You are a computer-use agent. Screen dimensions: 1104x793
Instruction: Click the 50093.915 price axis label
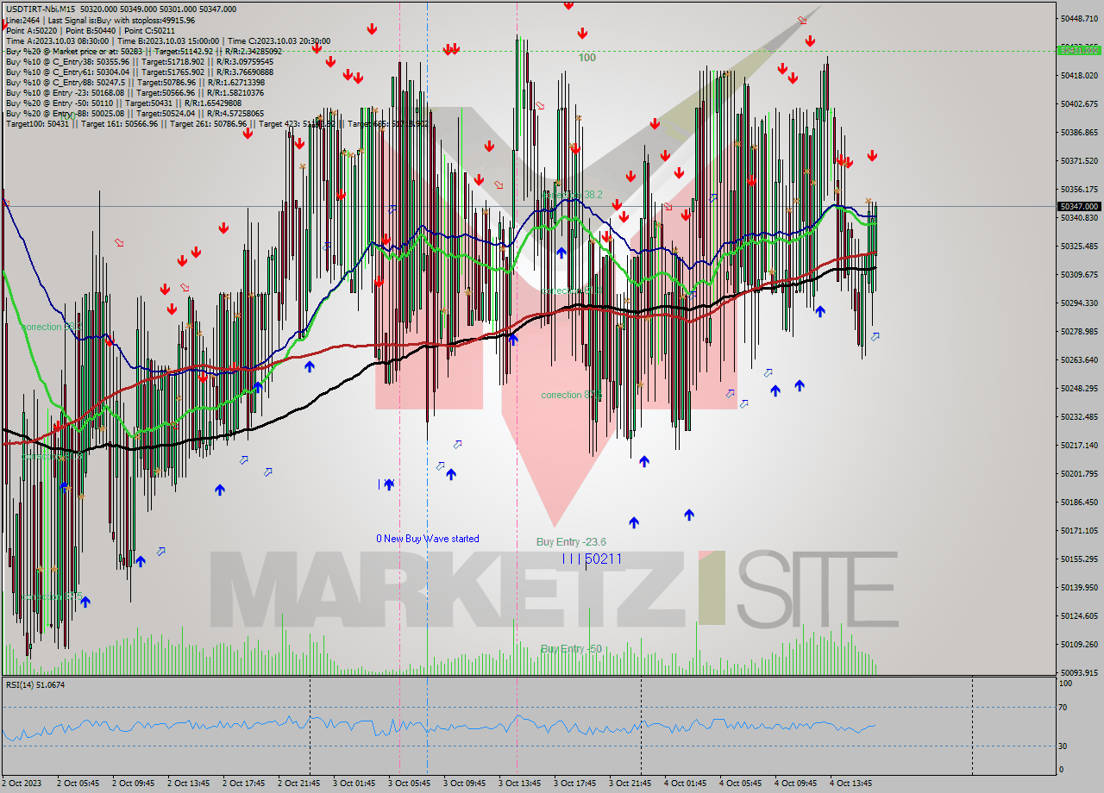click(1081, 673)
